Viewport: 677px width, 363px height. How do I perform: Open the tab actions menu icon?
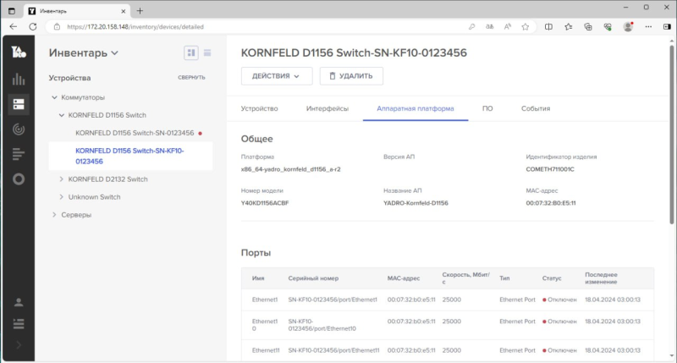click(x=12, y=11)
